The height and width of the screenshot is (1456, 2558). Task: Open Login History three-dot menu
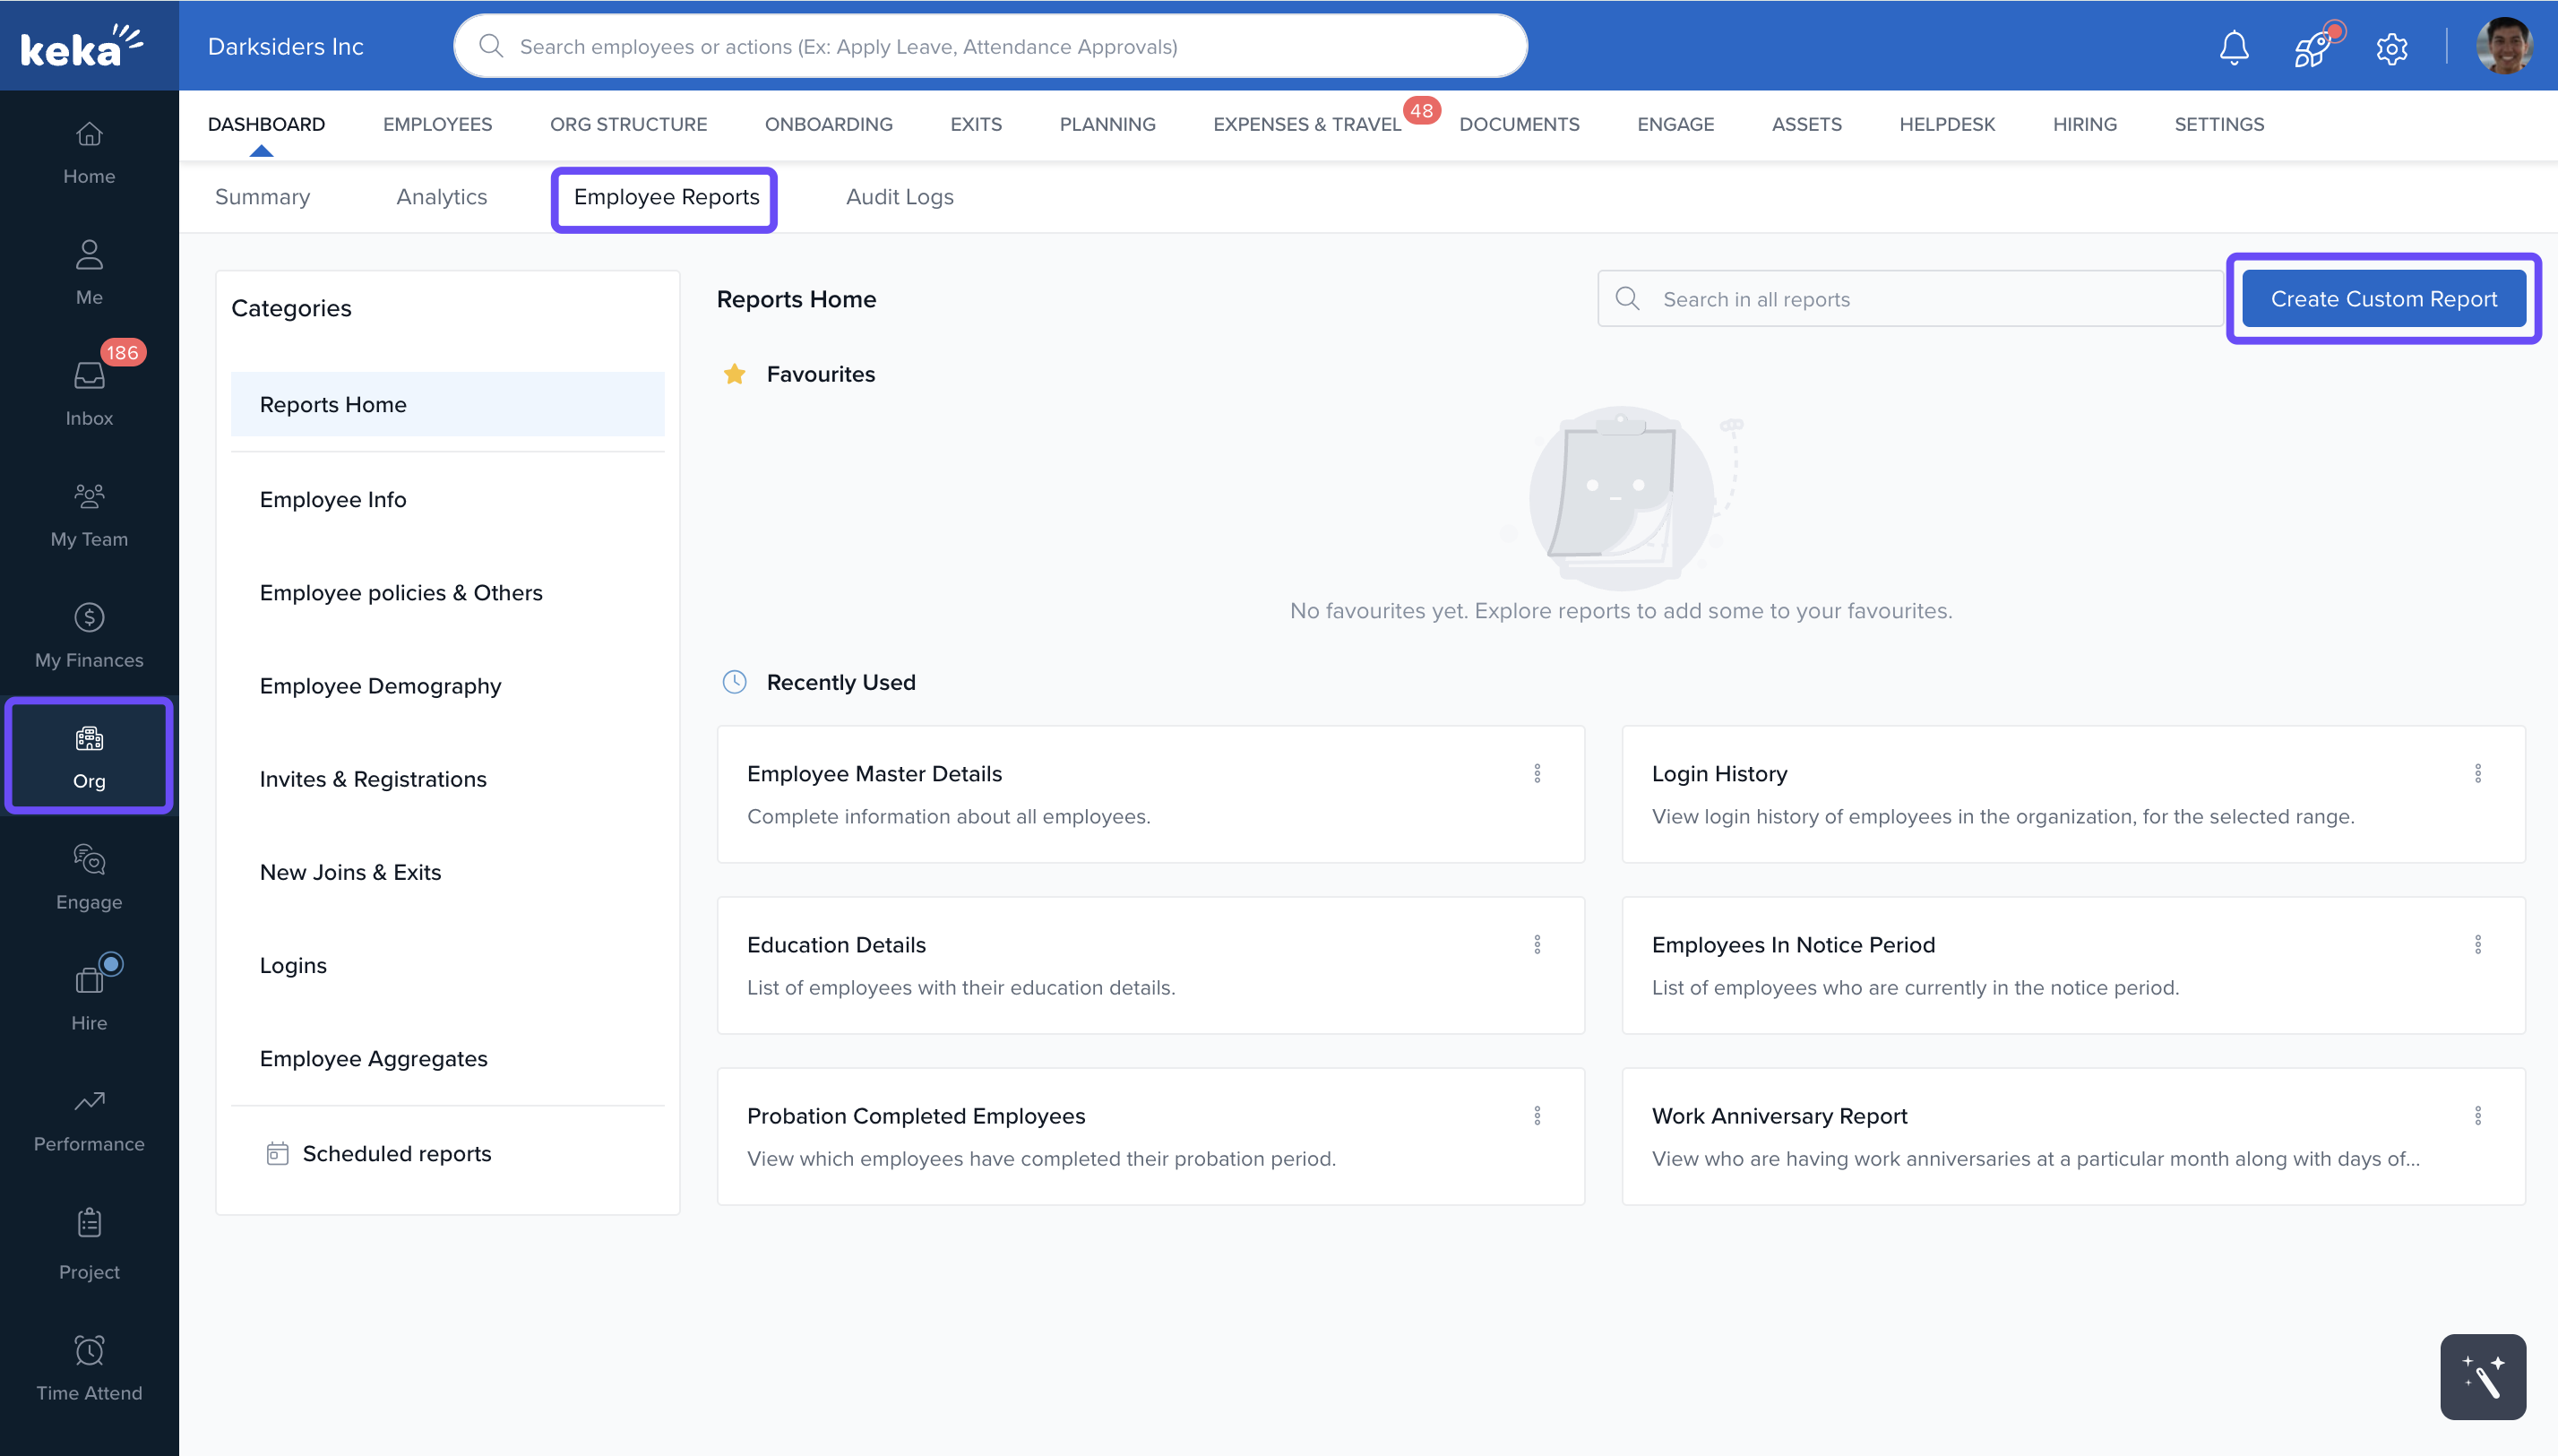pos(2477,773)
